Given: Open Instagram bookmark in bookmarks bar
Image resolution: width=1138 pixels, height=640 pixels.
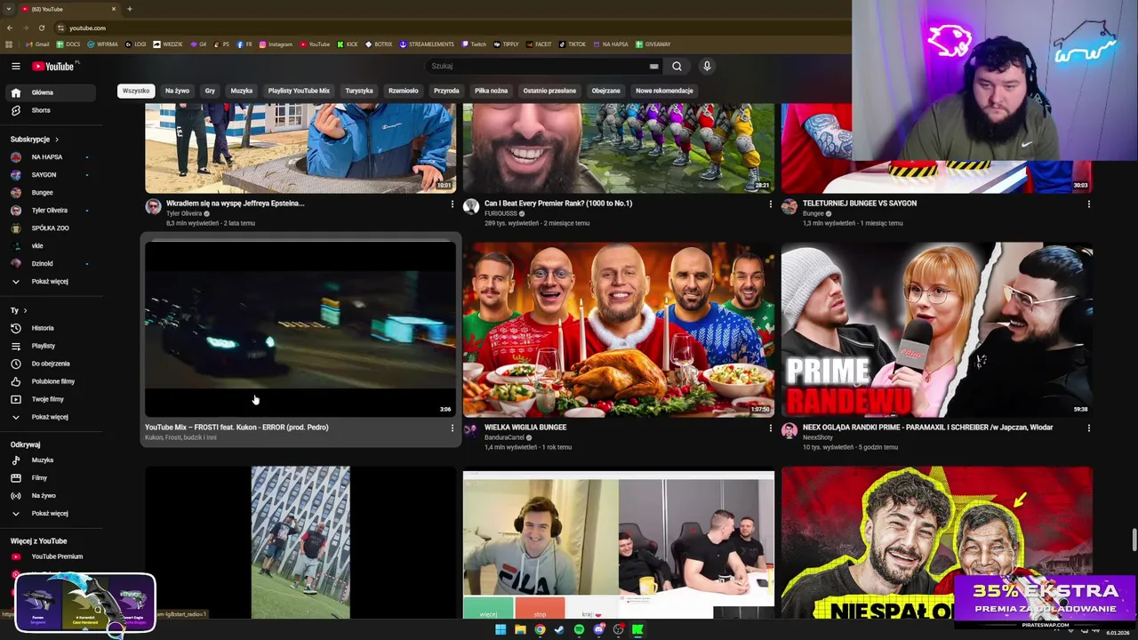Looking at the screenshot, I should coord(276,44).
